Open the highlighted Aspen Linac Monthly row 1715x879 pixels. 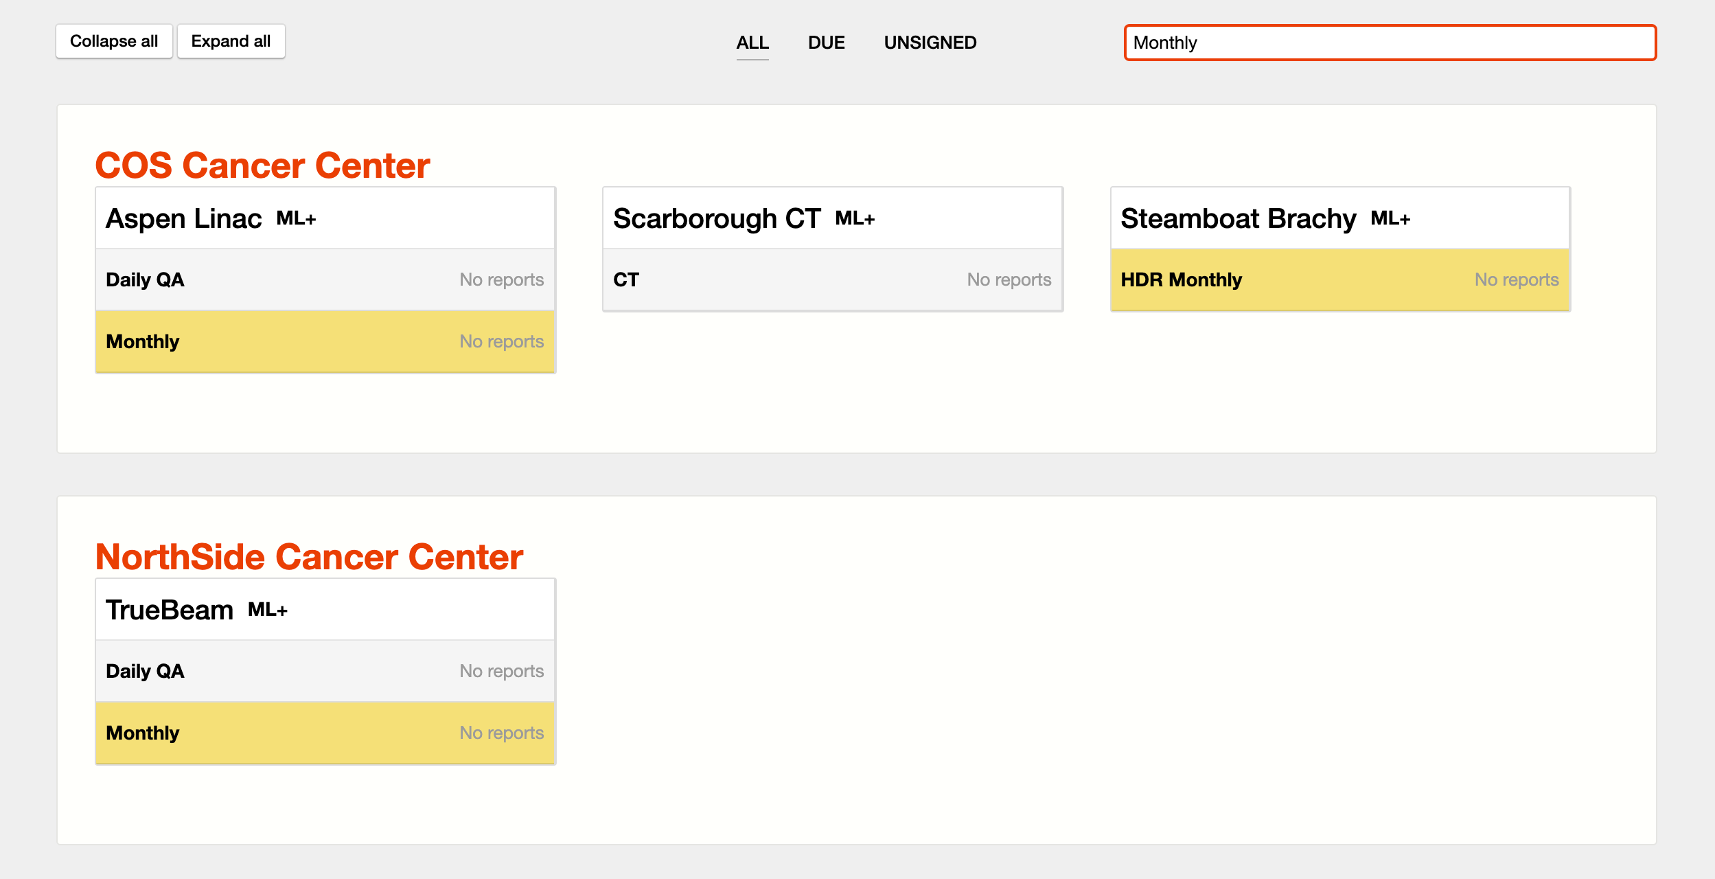click(325, 341)
